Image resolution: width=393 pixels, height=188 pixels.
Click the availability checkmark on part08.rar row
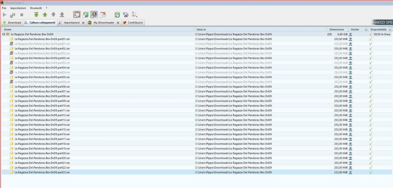point(371,96)
